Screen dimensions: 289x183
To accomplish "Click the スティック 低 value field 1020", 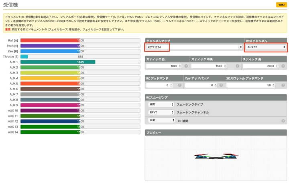I will (x=161, y=66).
